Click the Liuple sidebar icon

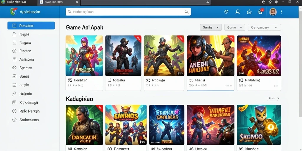[x=14, y=85]
